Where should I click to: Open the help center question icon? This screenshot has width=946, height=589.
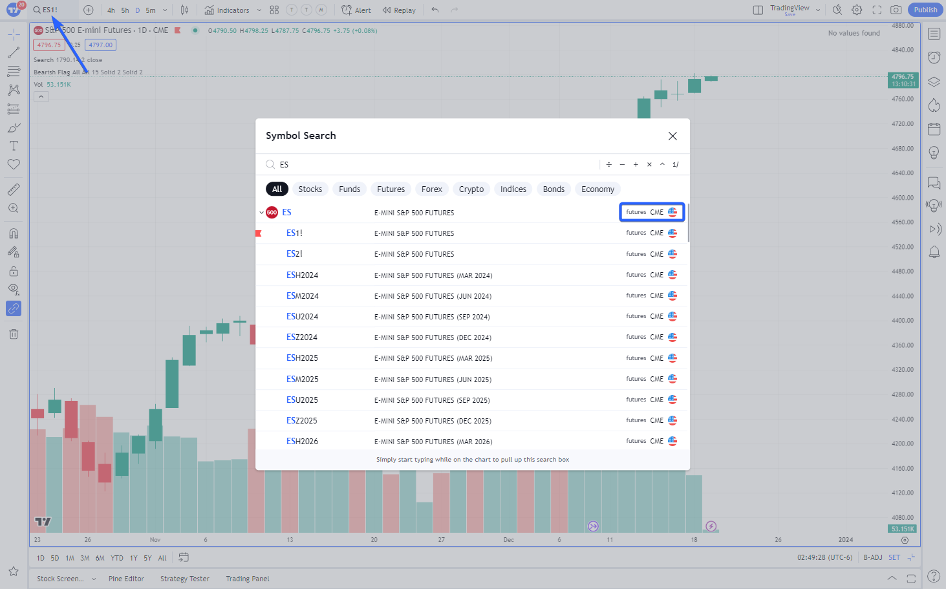[x=934, y=576]
